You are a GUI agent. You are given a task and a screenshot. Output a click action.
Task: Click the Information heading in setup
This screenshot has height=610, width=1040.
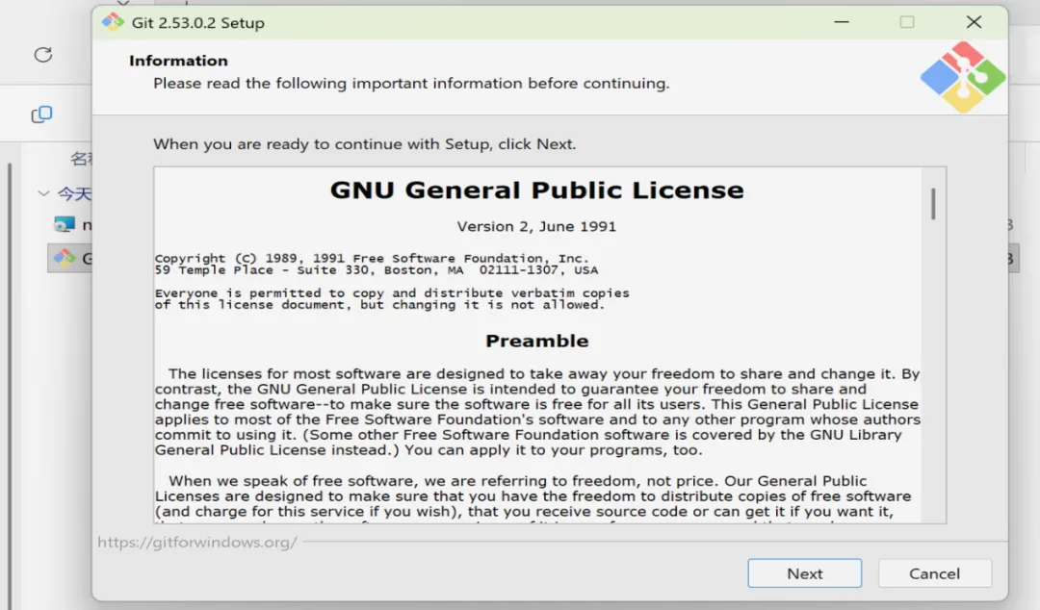click(178, 61)
